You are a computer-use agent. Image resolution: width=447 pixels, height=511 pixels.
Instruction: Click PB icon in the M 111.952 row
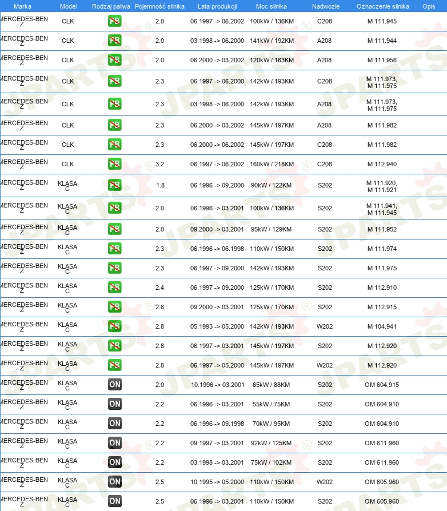[115, 229]
